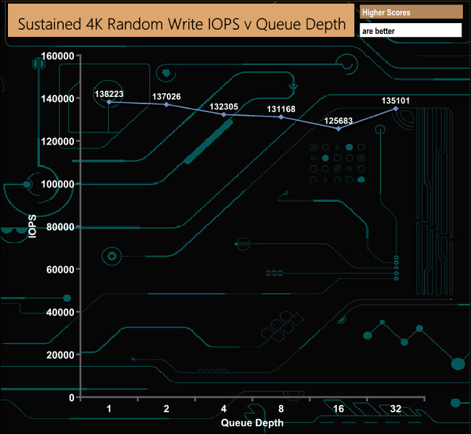
Task: Click the 'Queue Depth' axis title
Action: click(x=252, y=422)
